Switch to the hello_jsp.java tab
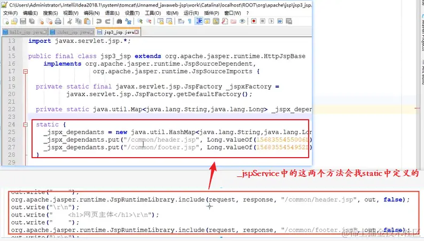Screen dimensions: 424x241 25,32
